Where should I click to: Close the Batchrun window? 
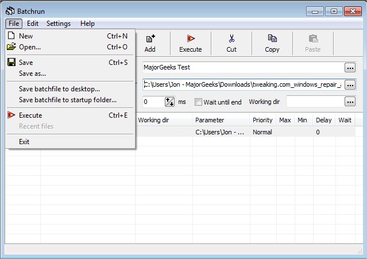point(353,11)
